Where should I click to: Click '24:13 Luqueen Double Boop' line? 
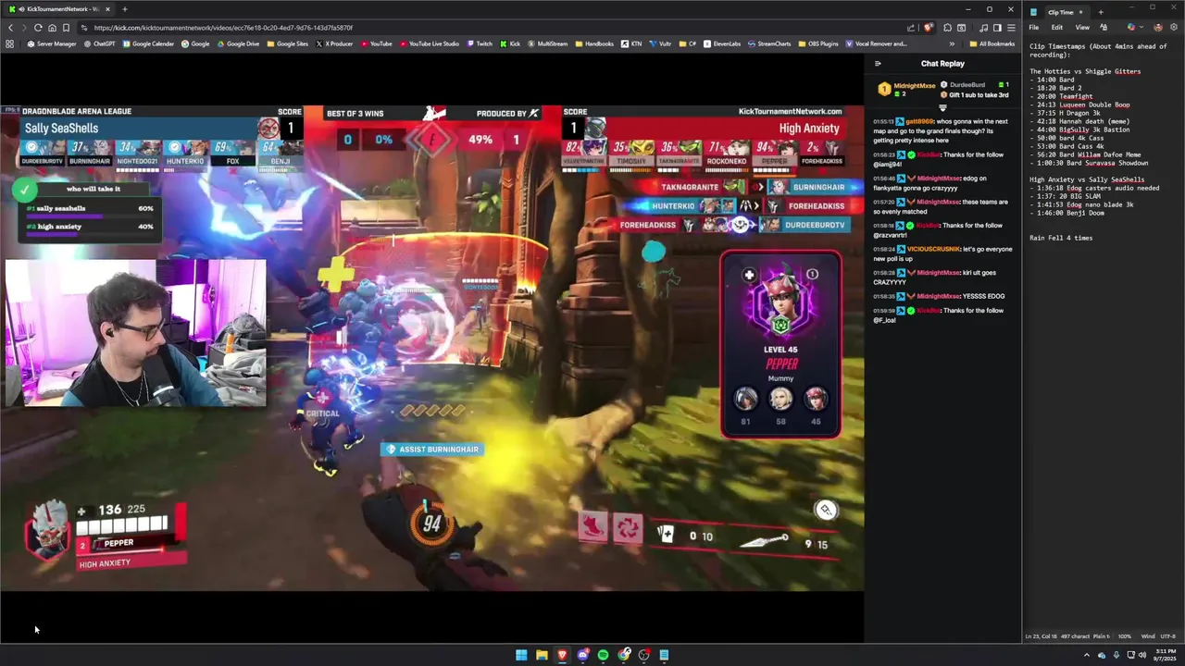click(x=1079, y=105)
